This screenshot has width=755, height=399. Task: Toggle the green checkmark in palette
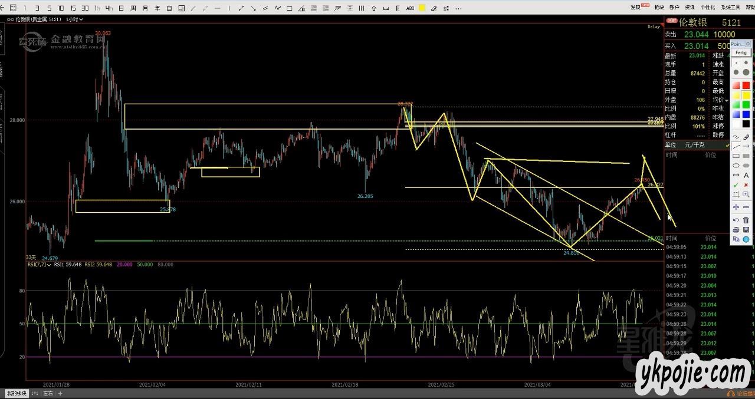point(736,184)
